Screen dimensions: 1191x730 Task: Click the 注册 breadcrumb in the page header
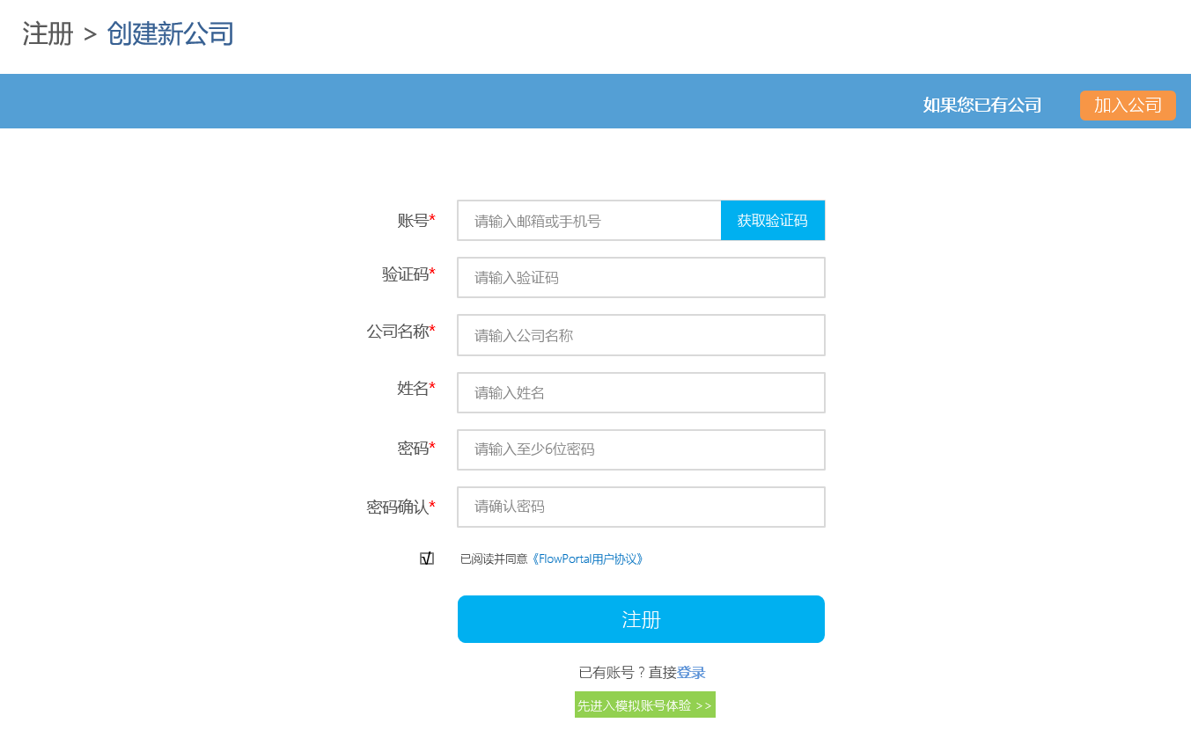(48, 34)
